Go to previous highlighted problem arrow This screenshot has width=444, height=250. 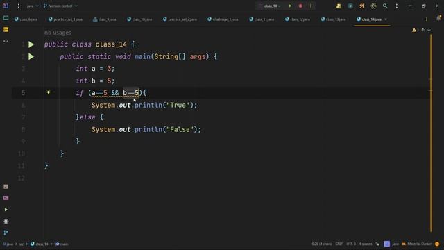(422, 30)
